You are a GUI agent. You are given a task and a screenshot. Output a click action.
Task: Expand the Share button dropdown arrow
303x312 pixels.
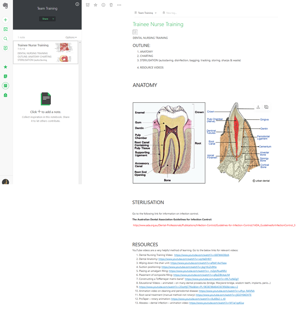tap(53, 19)
